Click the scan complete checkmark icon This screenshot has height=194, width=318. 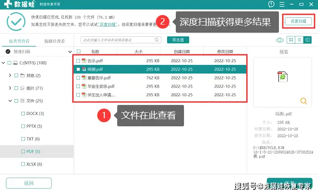point(16,21)
